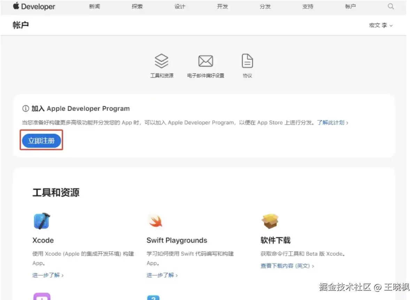Follow the 查看下载内容 (英文) link
Screen dimensions: 418x300
[x=287, y=266]
